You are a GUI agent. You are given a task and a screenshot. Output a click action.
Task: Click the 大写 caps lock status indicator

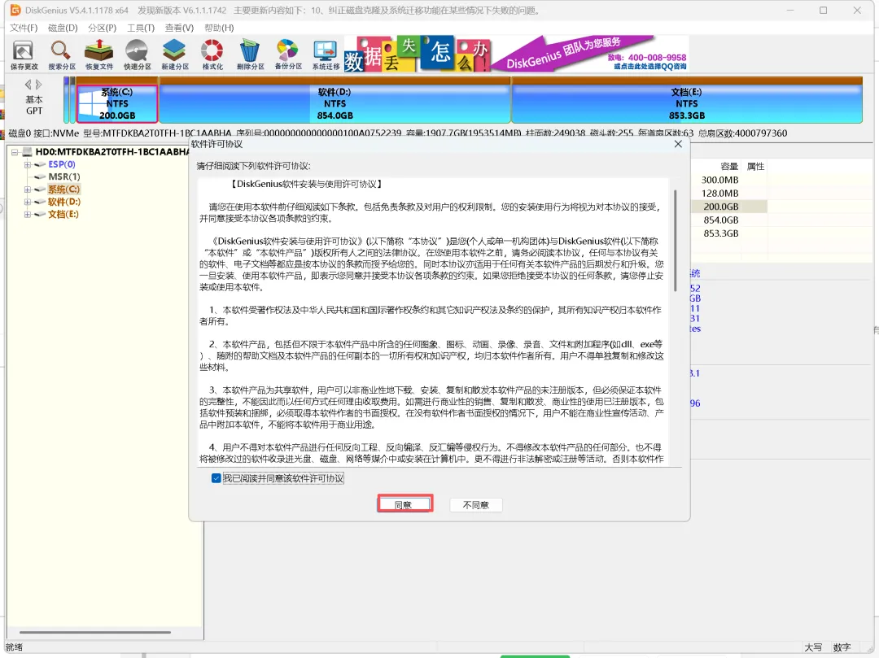(813, 647)
